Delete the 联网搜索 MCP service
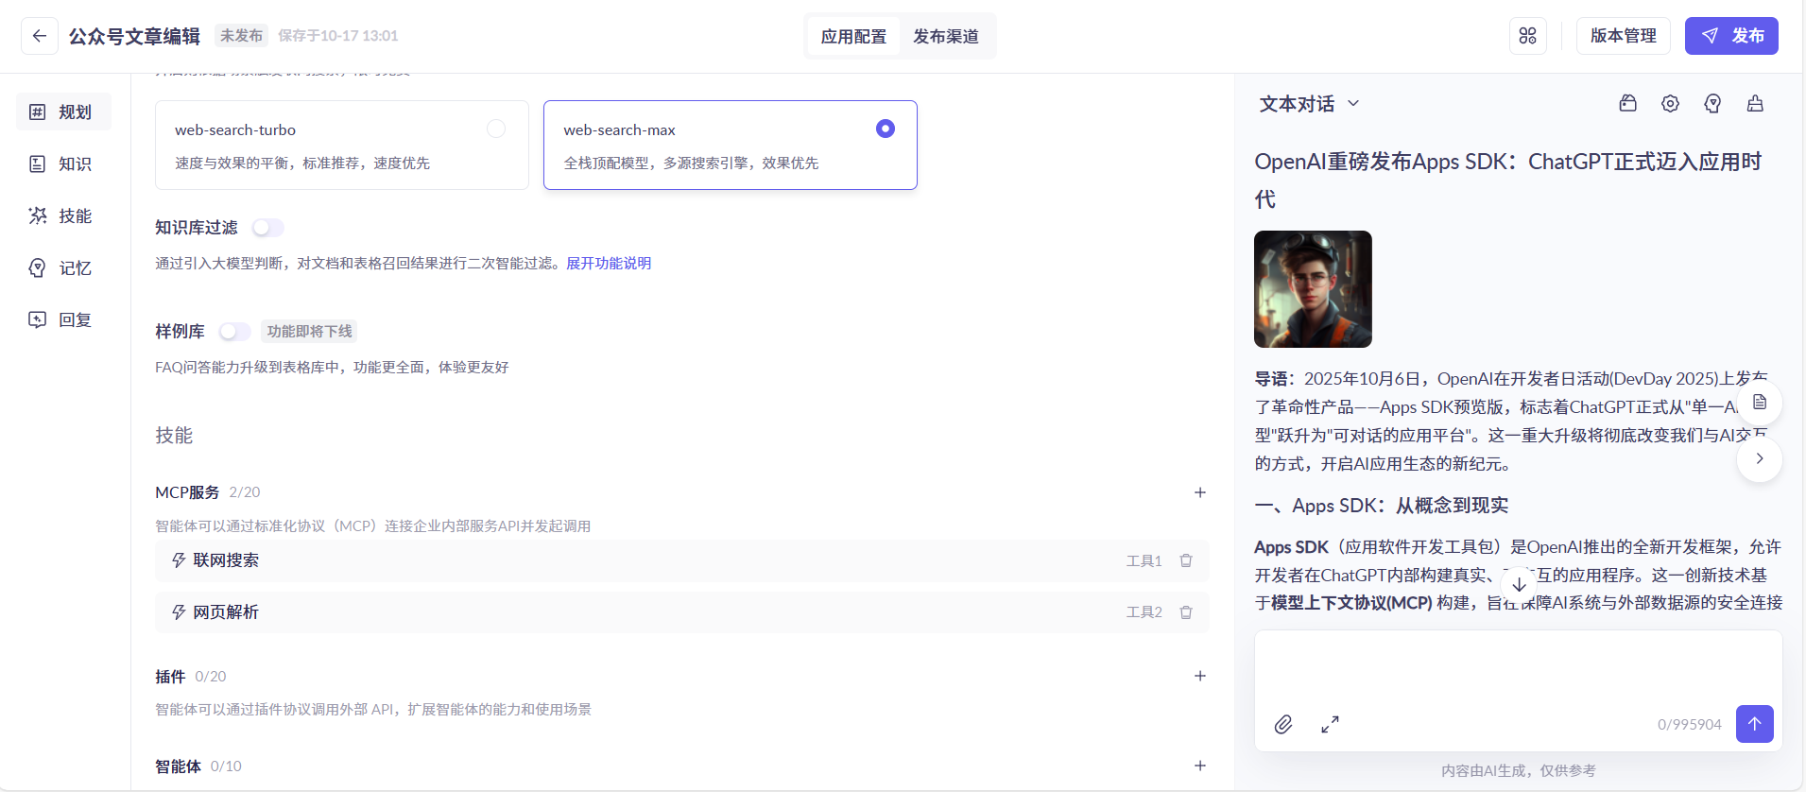The height and width of the screenshot is (792, 1806). pyautogui.click(x=1185, y=560)
